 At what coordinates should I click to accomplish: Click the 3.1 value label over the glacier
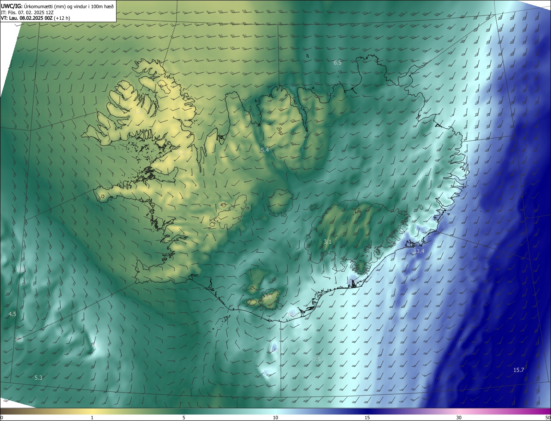[328, 242]
